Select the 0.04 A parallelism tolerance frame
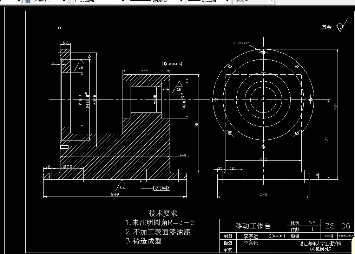 162,188
